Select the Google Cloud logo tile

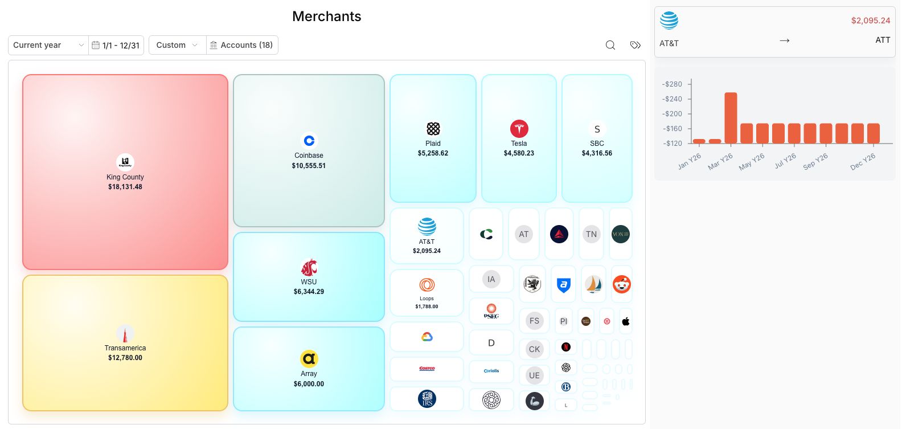[x=427, y=337]
